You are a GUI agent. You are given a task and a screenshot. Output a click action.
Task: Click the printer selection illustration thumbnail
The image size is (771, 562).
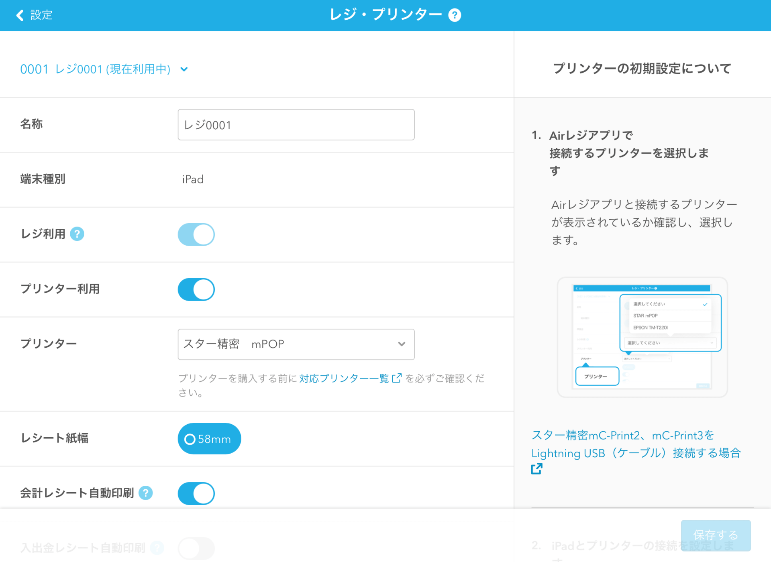(x=642, y=337)
